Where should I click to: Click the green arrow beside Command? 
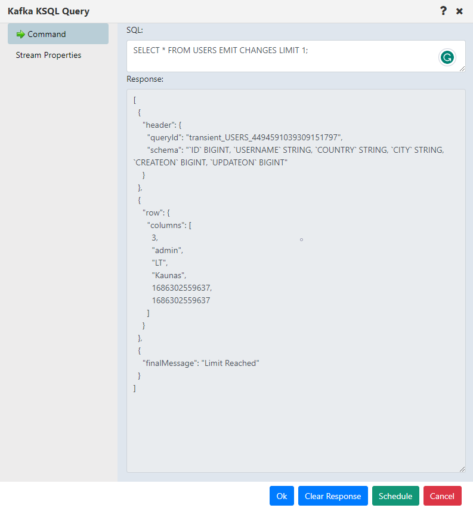[x=21, y=34]
